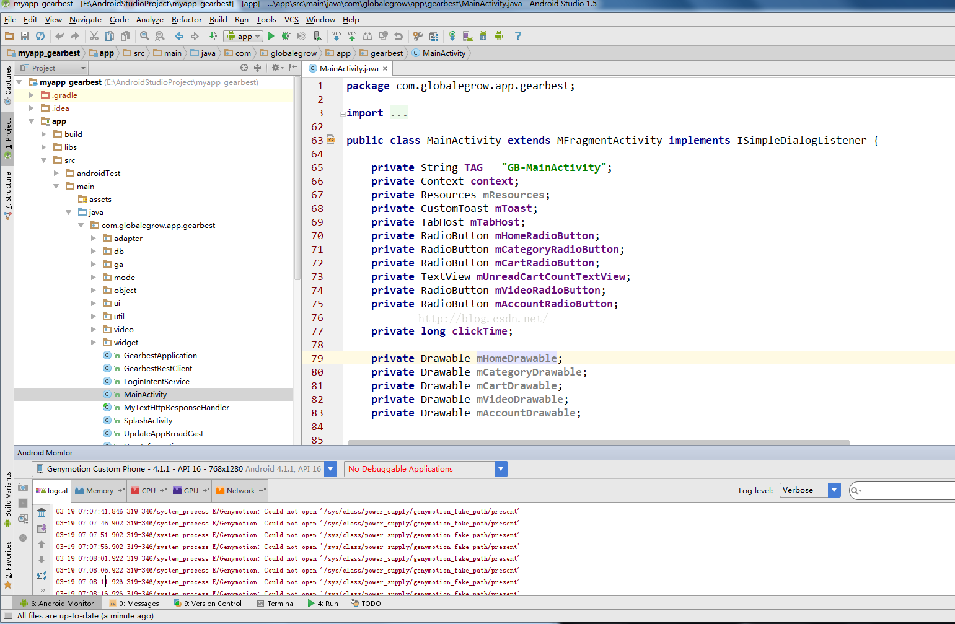
Task: Open the SDK Manager icon
Action: pos(483,36)
